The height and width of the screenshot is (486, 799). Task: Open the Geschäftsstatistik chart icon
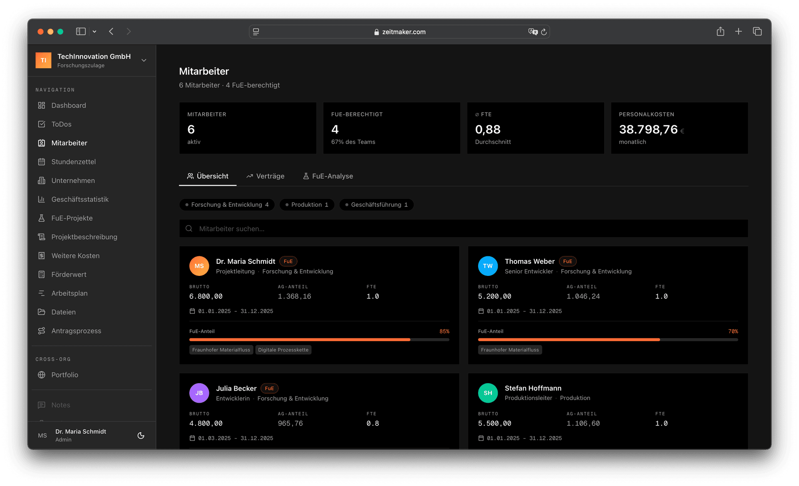42,199
